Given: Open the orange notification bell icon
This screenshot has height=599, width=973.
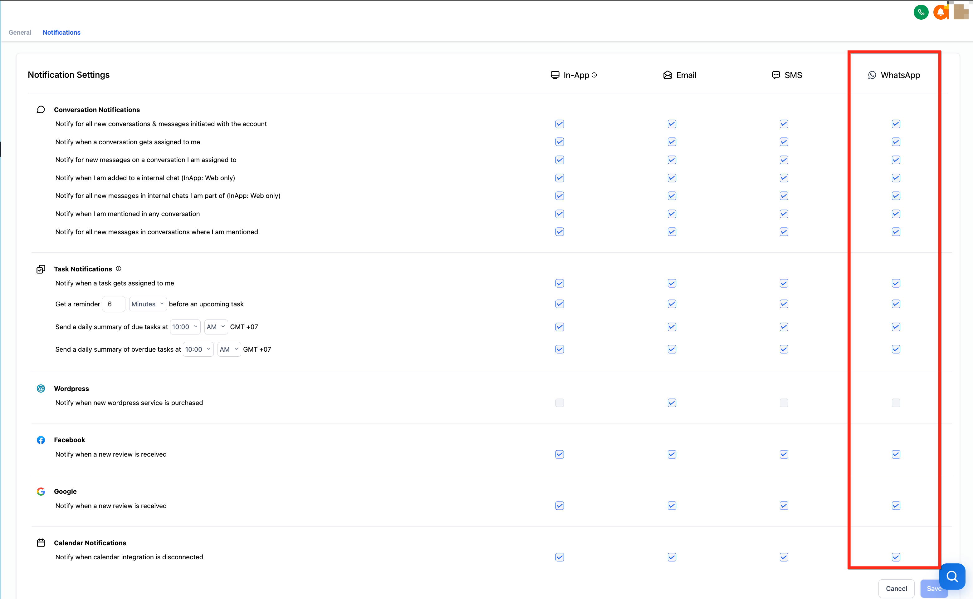Looking at the screenshot, I should 941,12.
